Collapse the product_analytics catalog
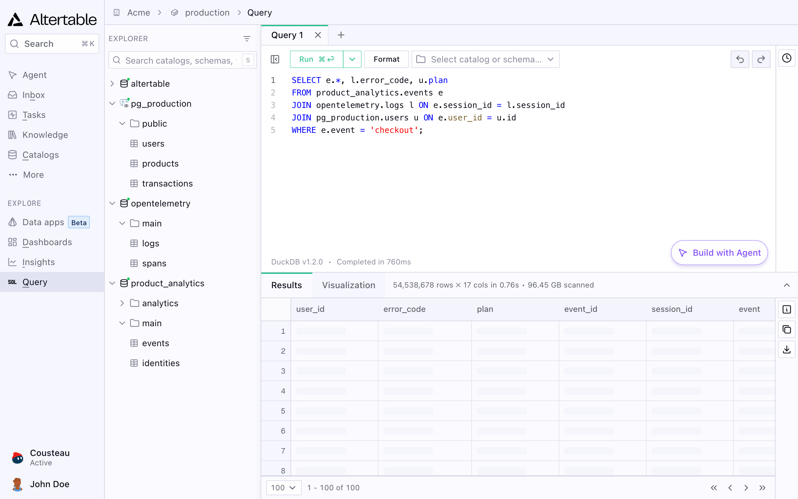Viewport: 798px width, 499px height. click(112, 283)
